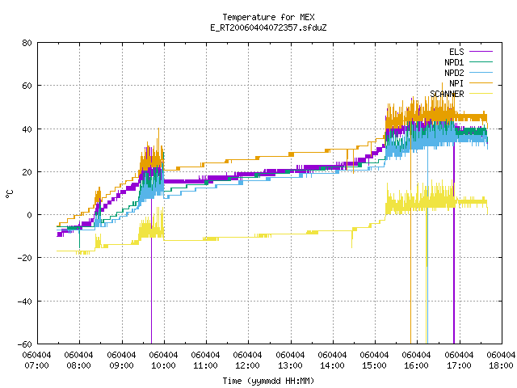The image size is (517, 388).
Task: Click the purple ELS dropout spike before 17:00
Action: click(454, 244)
